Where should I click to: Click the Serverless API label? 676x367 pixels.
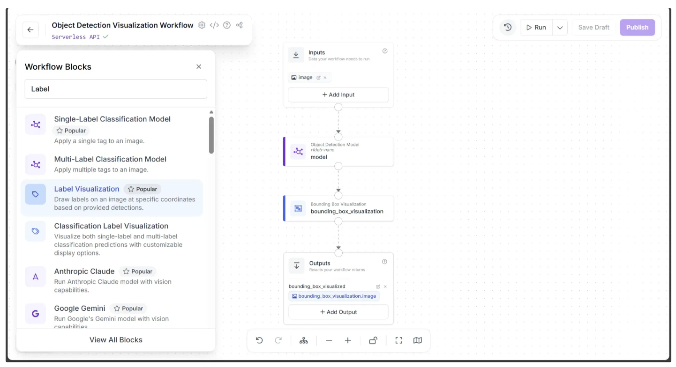(x=75, y=37)
